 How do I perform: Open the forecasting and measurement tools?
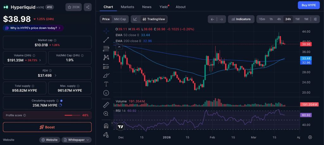tap(106, 66)
